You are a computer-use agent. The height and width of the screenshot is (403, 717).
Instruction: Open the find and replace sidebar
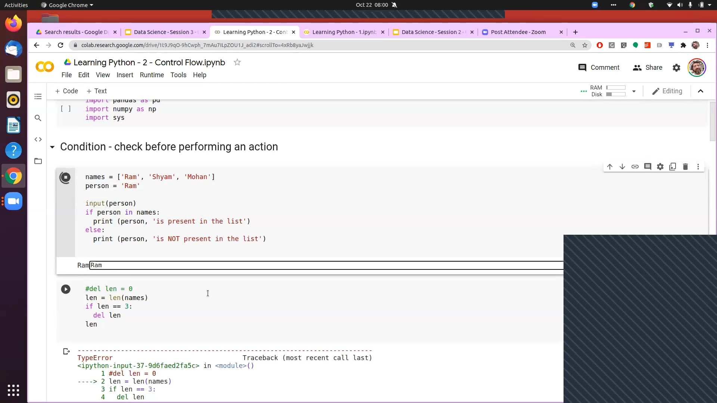tap(38, 118)
